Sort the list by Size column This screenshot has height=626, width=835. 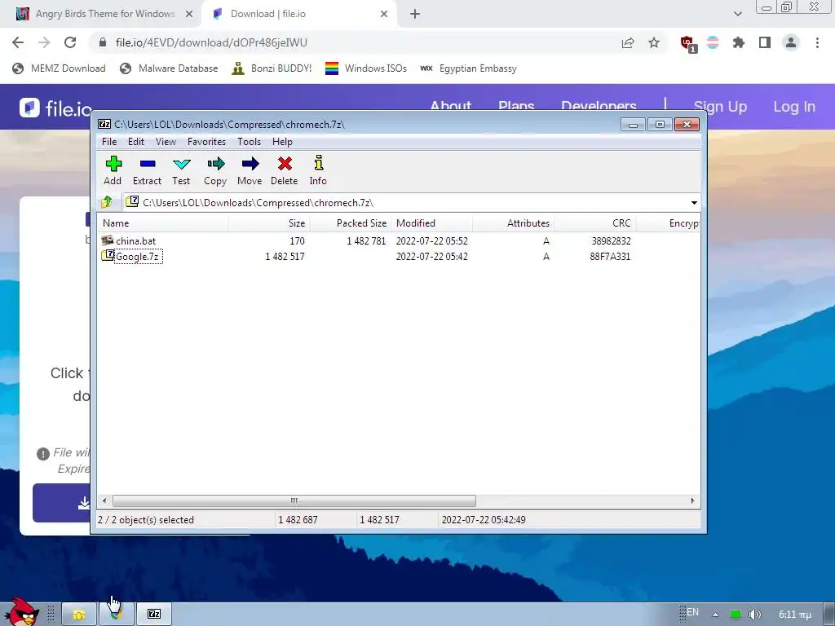point(269,223)
